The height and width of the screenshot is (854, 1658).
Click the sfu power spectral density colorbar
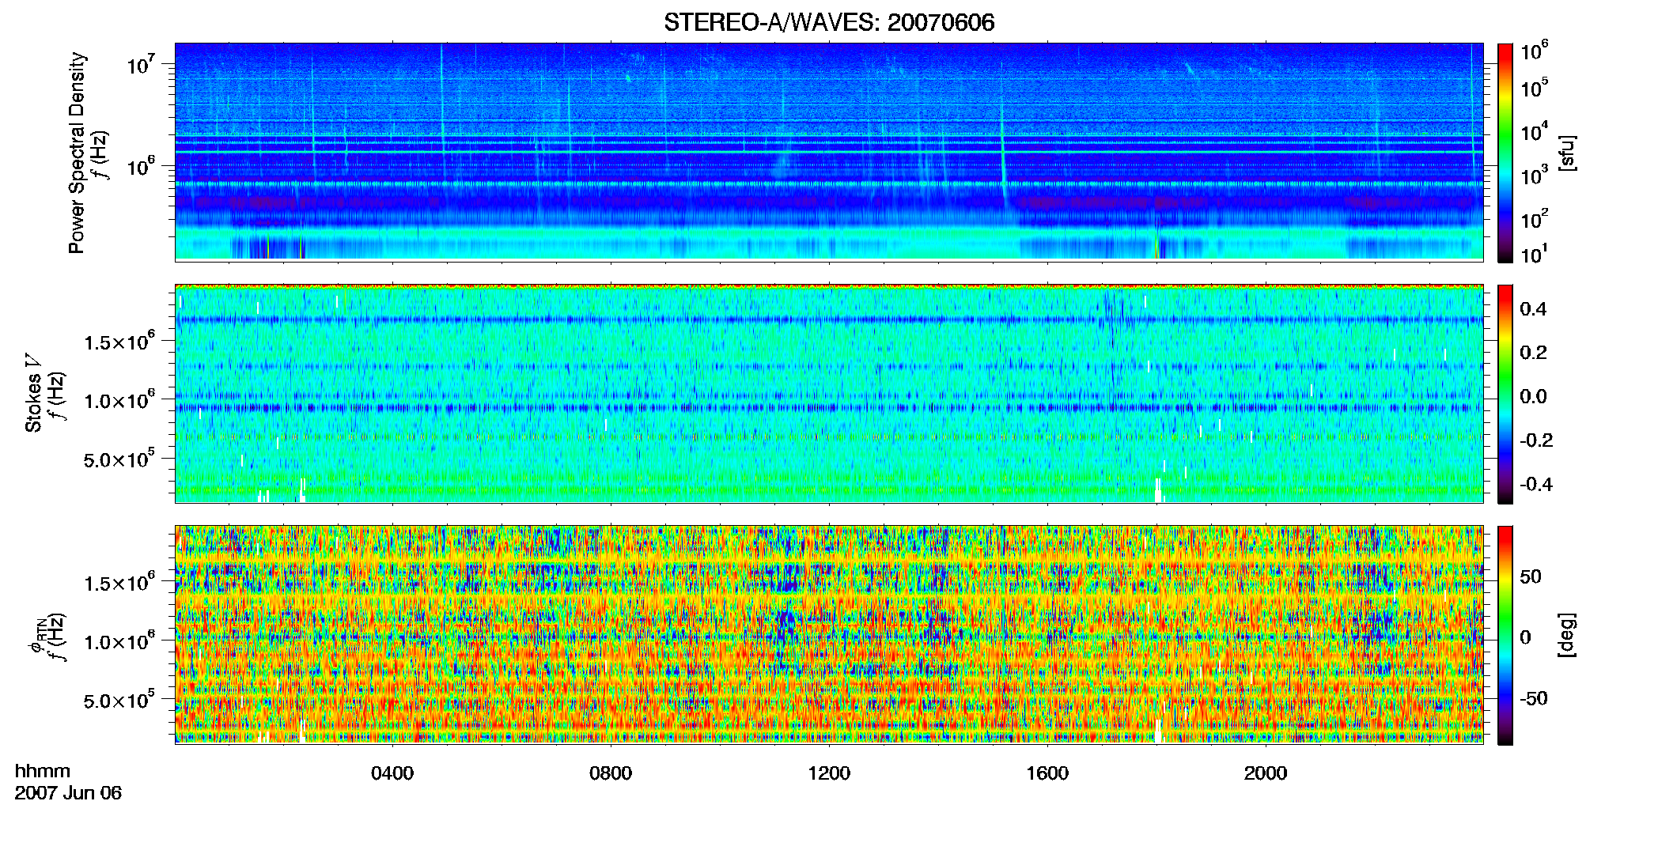click(1505, 153)
